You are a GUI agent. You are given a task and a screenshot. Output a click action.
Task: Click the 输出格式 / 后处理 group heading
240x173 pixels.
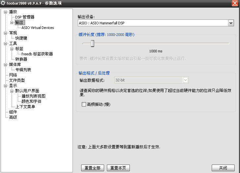click(94, 73)
